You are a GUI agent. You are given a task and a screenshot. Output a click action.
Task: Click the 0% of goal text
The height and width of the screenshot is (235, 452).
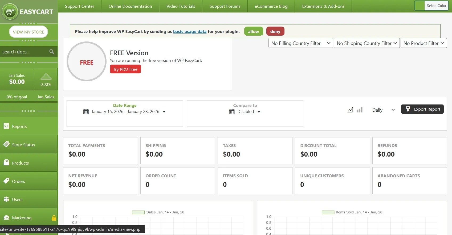[x=17, y=97]
